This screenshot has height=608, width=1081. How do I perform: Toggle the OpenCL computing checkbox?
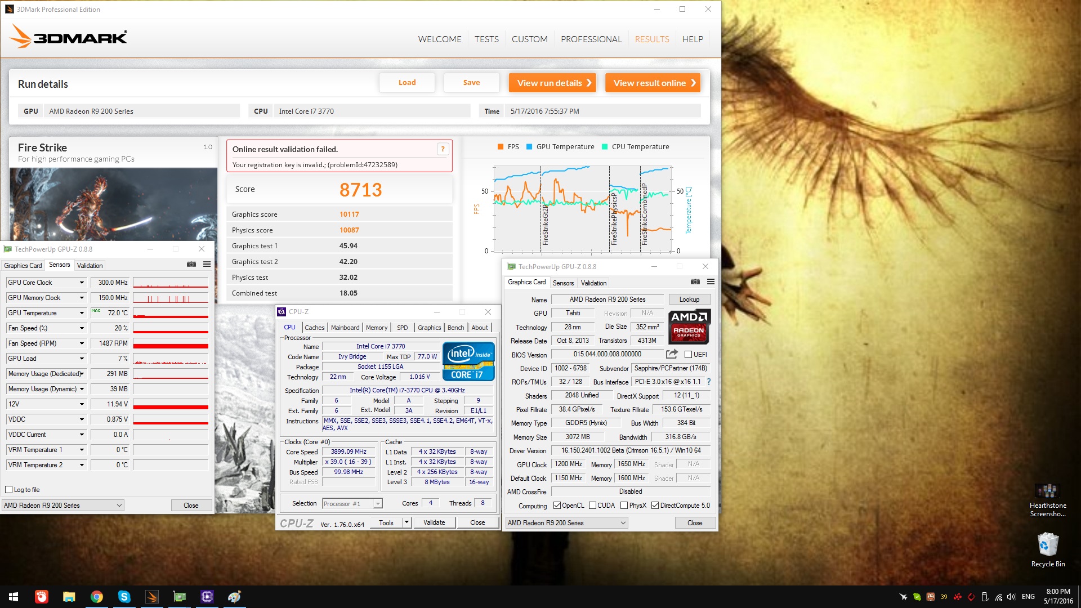557,506
